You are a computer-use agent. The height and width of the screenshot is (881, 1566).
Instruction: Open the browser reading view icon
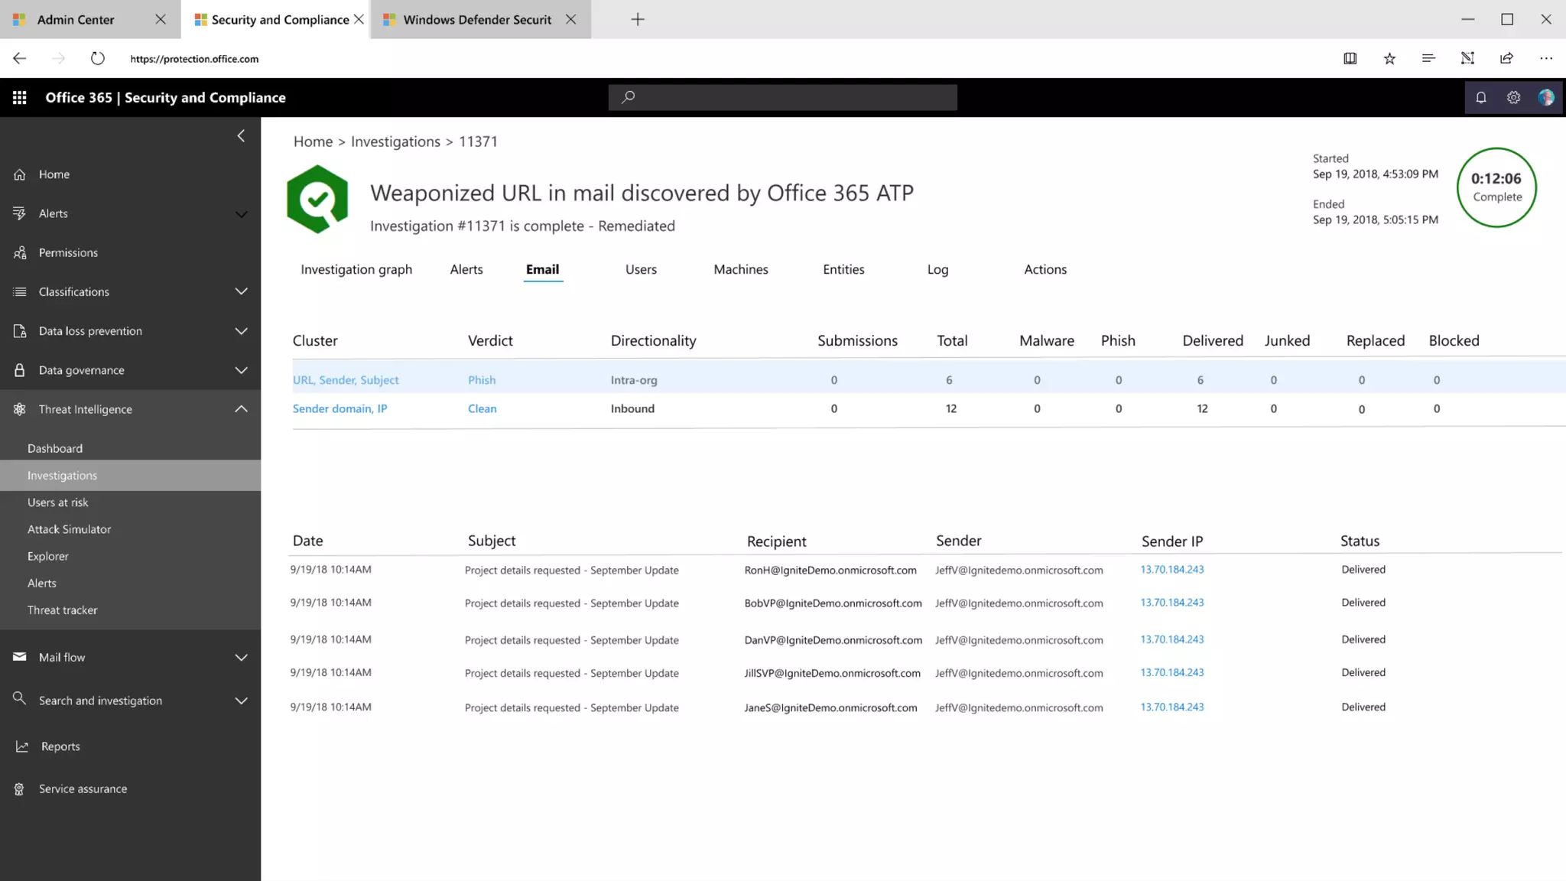pos(1350,58)
